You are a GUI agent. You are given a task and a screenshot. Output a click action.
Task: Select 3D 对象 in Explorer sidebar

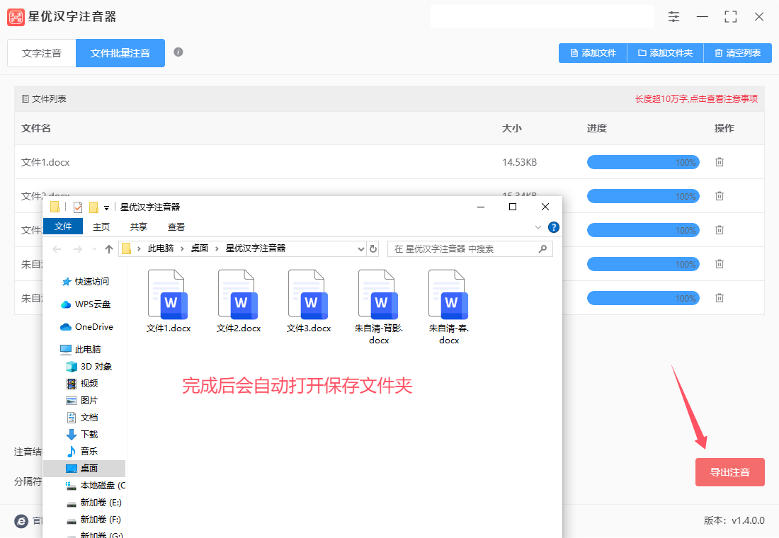pos(89,367)
